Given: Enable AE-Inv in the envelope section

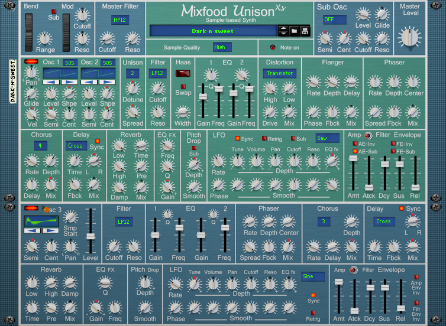Looking at the screenshot, I should point(355,144).
